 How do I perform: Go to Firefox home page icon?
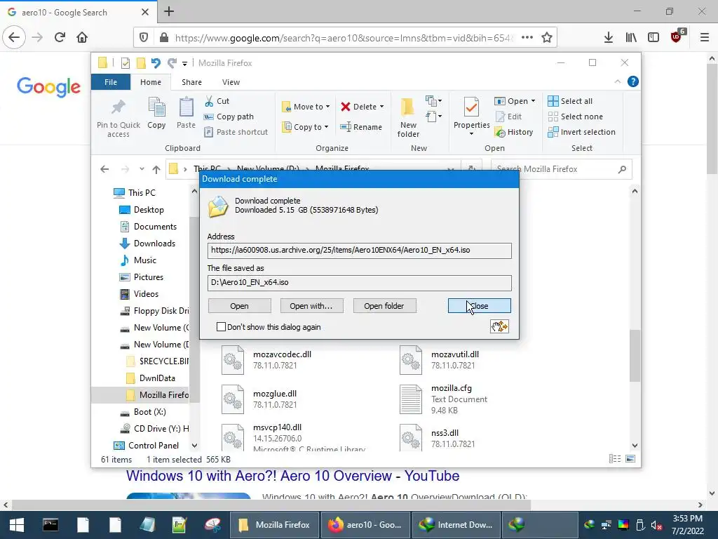coord(82,37)
